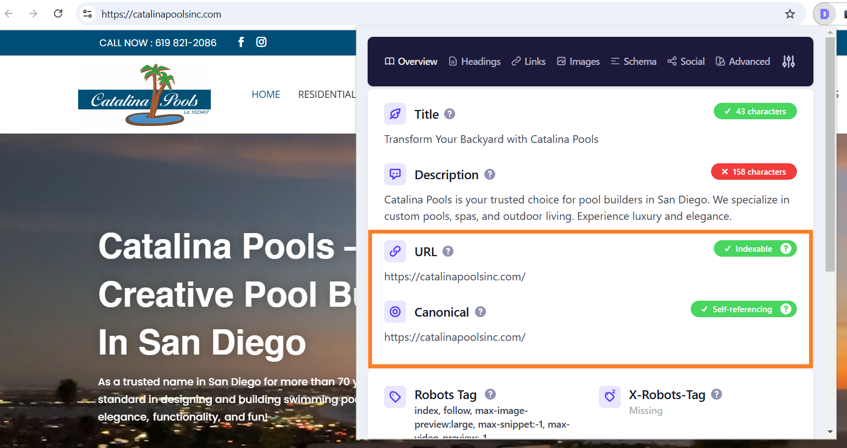Click the help icon beside Title
847x448 pixels.
(450, 114)
